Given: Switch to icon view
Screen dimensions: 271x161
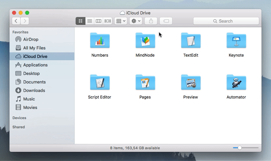Looking at the screenshot, I should click(x=81, y=21).
